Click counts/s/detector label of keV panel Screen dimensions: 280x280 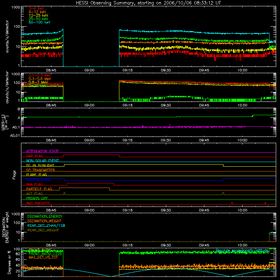coord(7,36)
